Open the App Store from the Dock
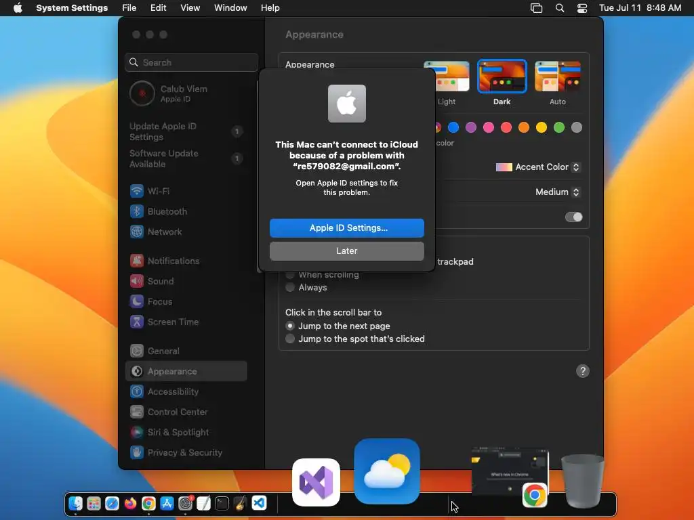The image size is (694, 520). 167,503
